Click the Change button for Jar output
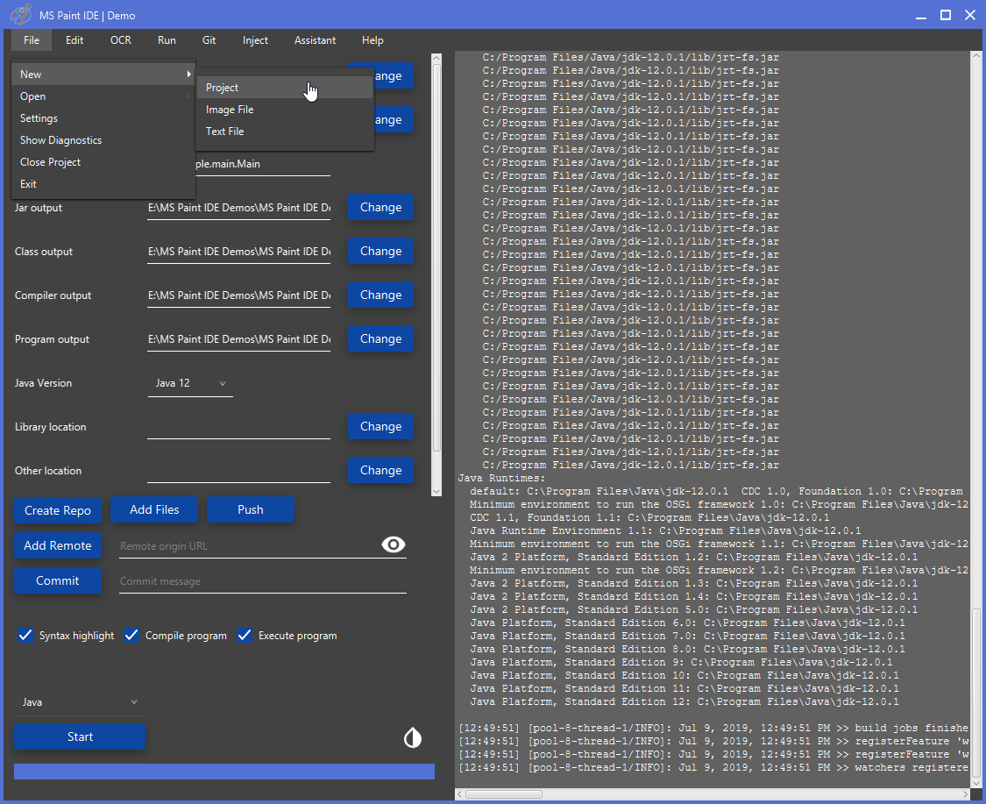This screenshot has width=986, height=804. click(x=380, y=207)
